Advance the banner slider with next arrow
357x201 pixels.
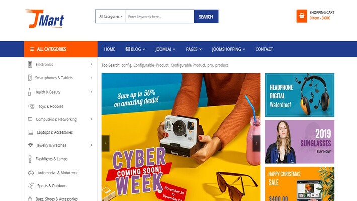[x=256, y=143]
